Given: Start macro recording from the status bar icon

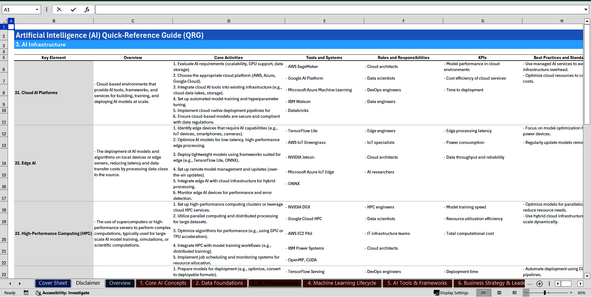Looking at the screenshot, I should click(26, 293).
